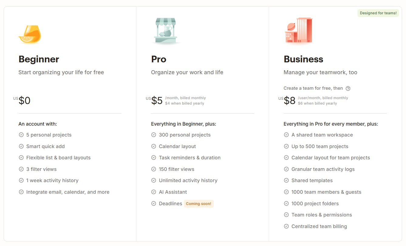This screenshot has width=406, height=246.
Task: Click the checkmark beside 'Shared templates'
Action: tap(286, 180)
